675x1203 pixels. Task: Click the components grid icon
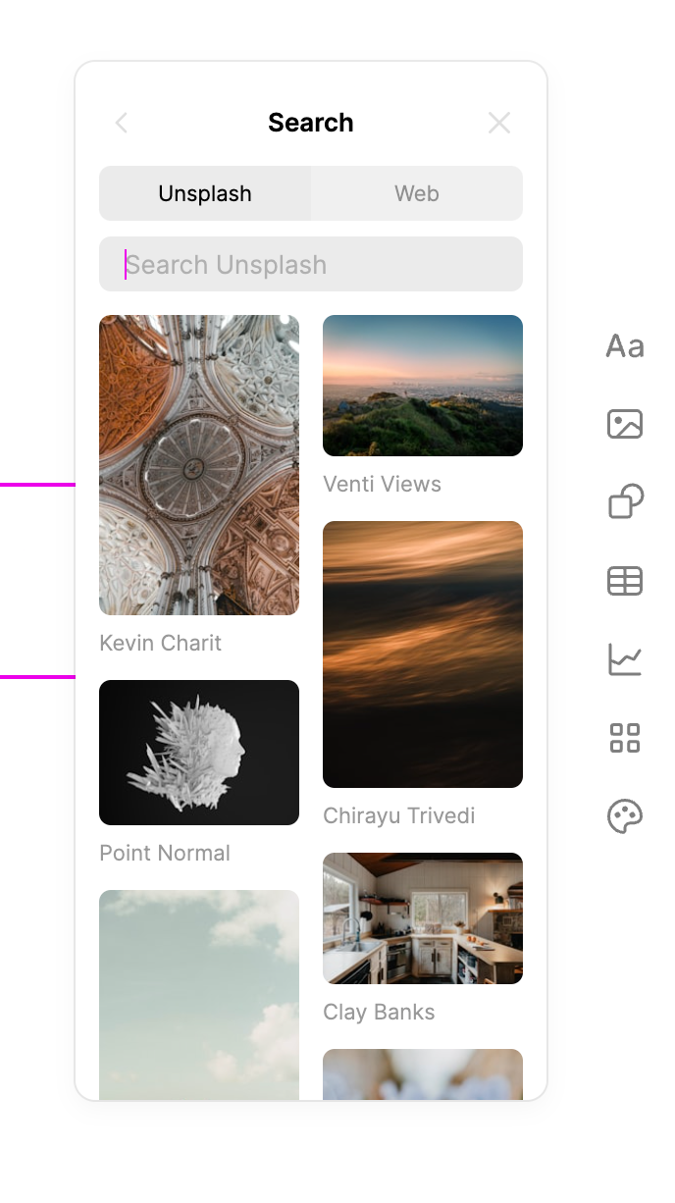(624, 738)
